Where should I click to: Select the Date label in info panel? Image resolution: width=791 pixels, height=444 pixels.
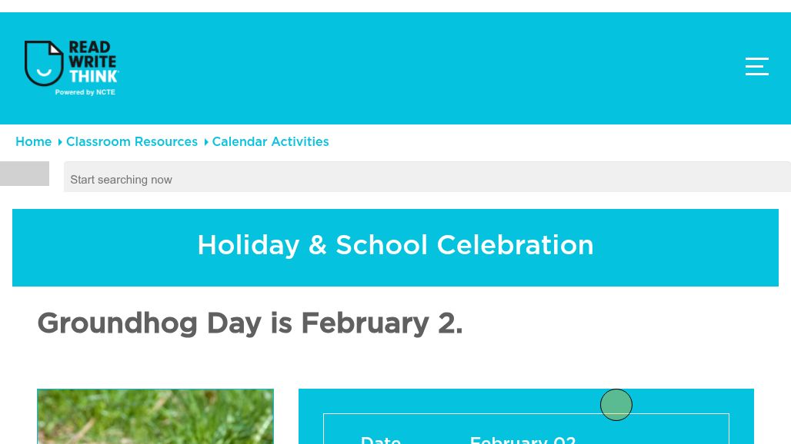point(381,439)
